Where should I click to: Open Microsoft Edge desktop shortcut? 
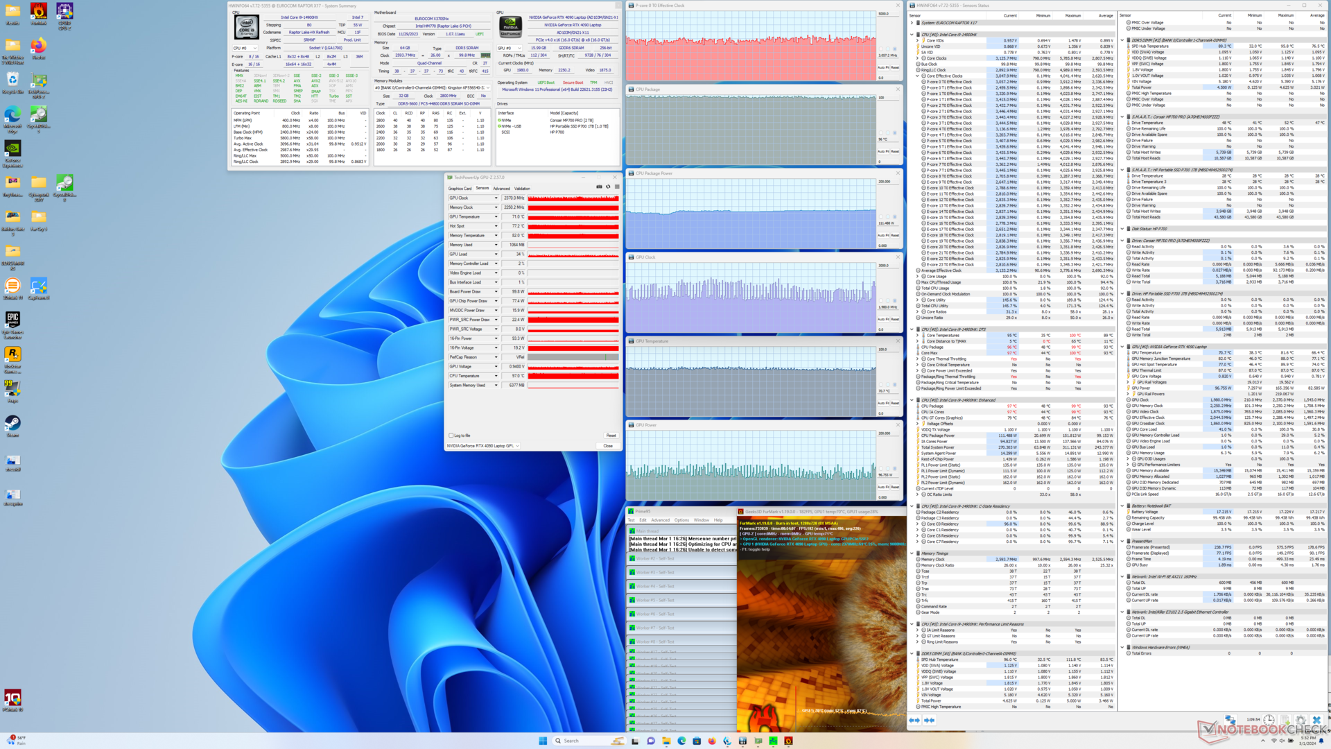coord(12,119)
